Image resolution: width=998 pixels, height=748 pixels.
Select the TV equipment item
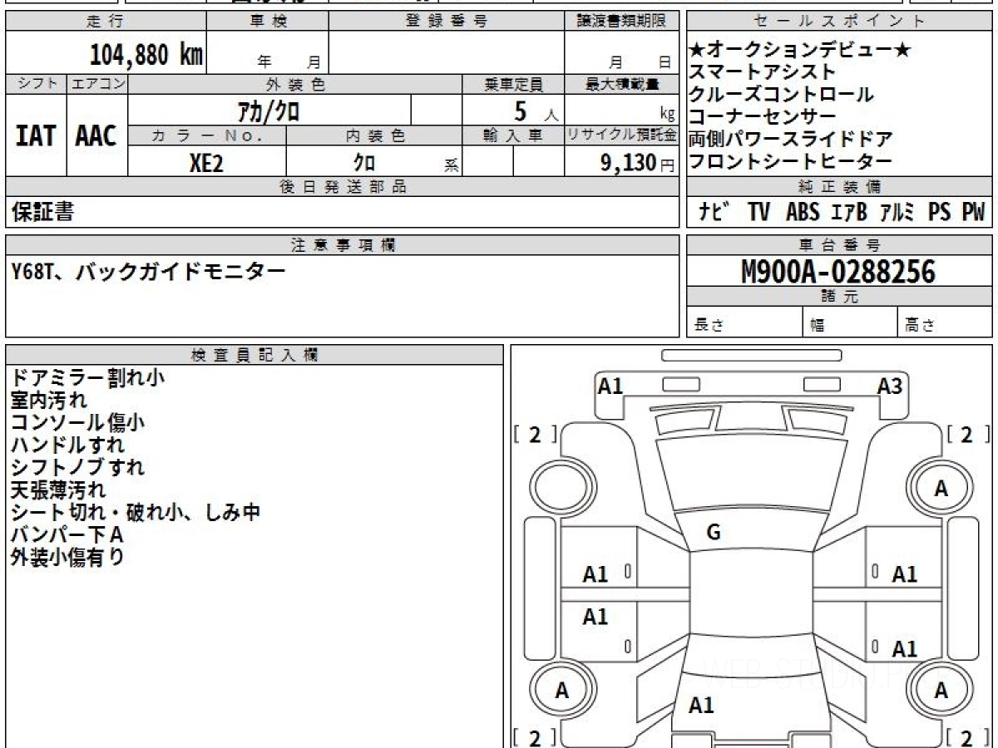758,212
